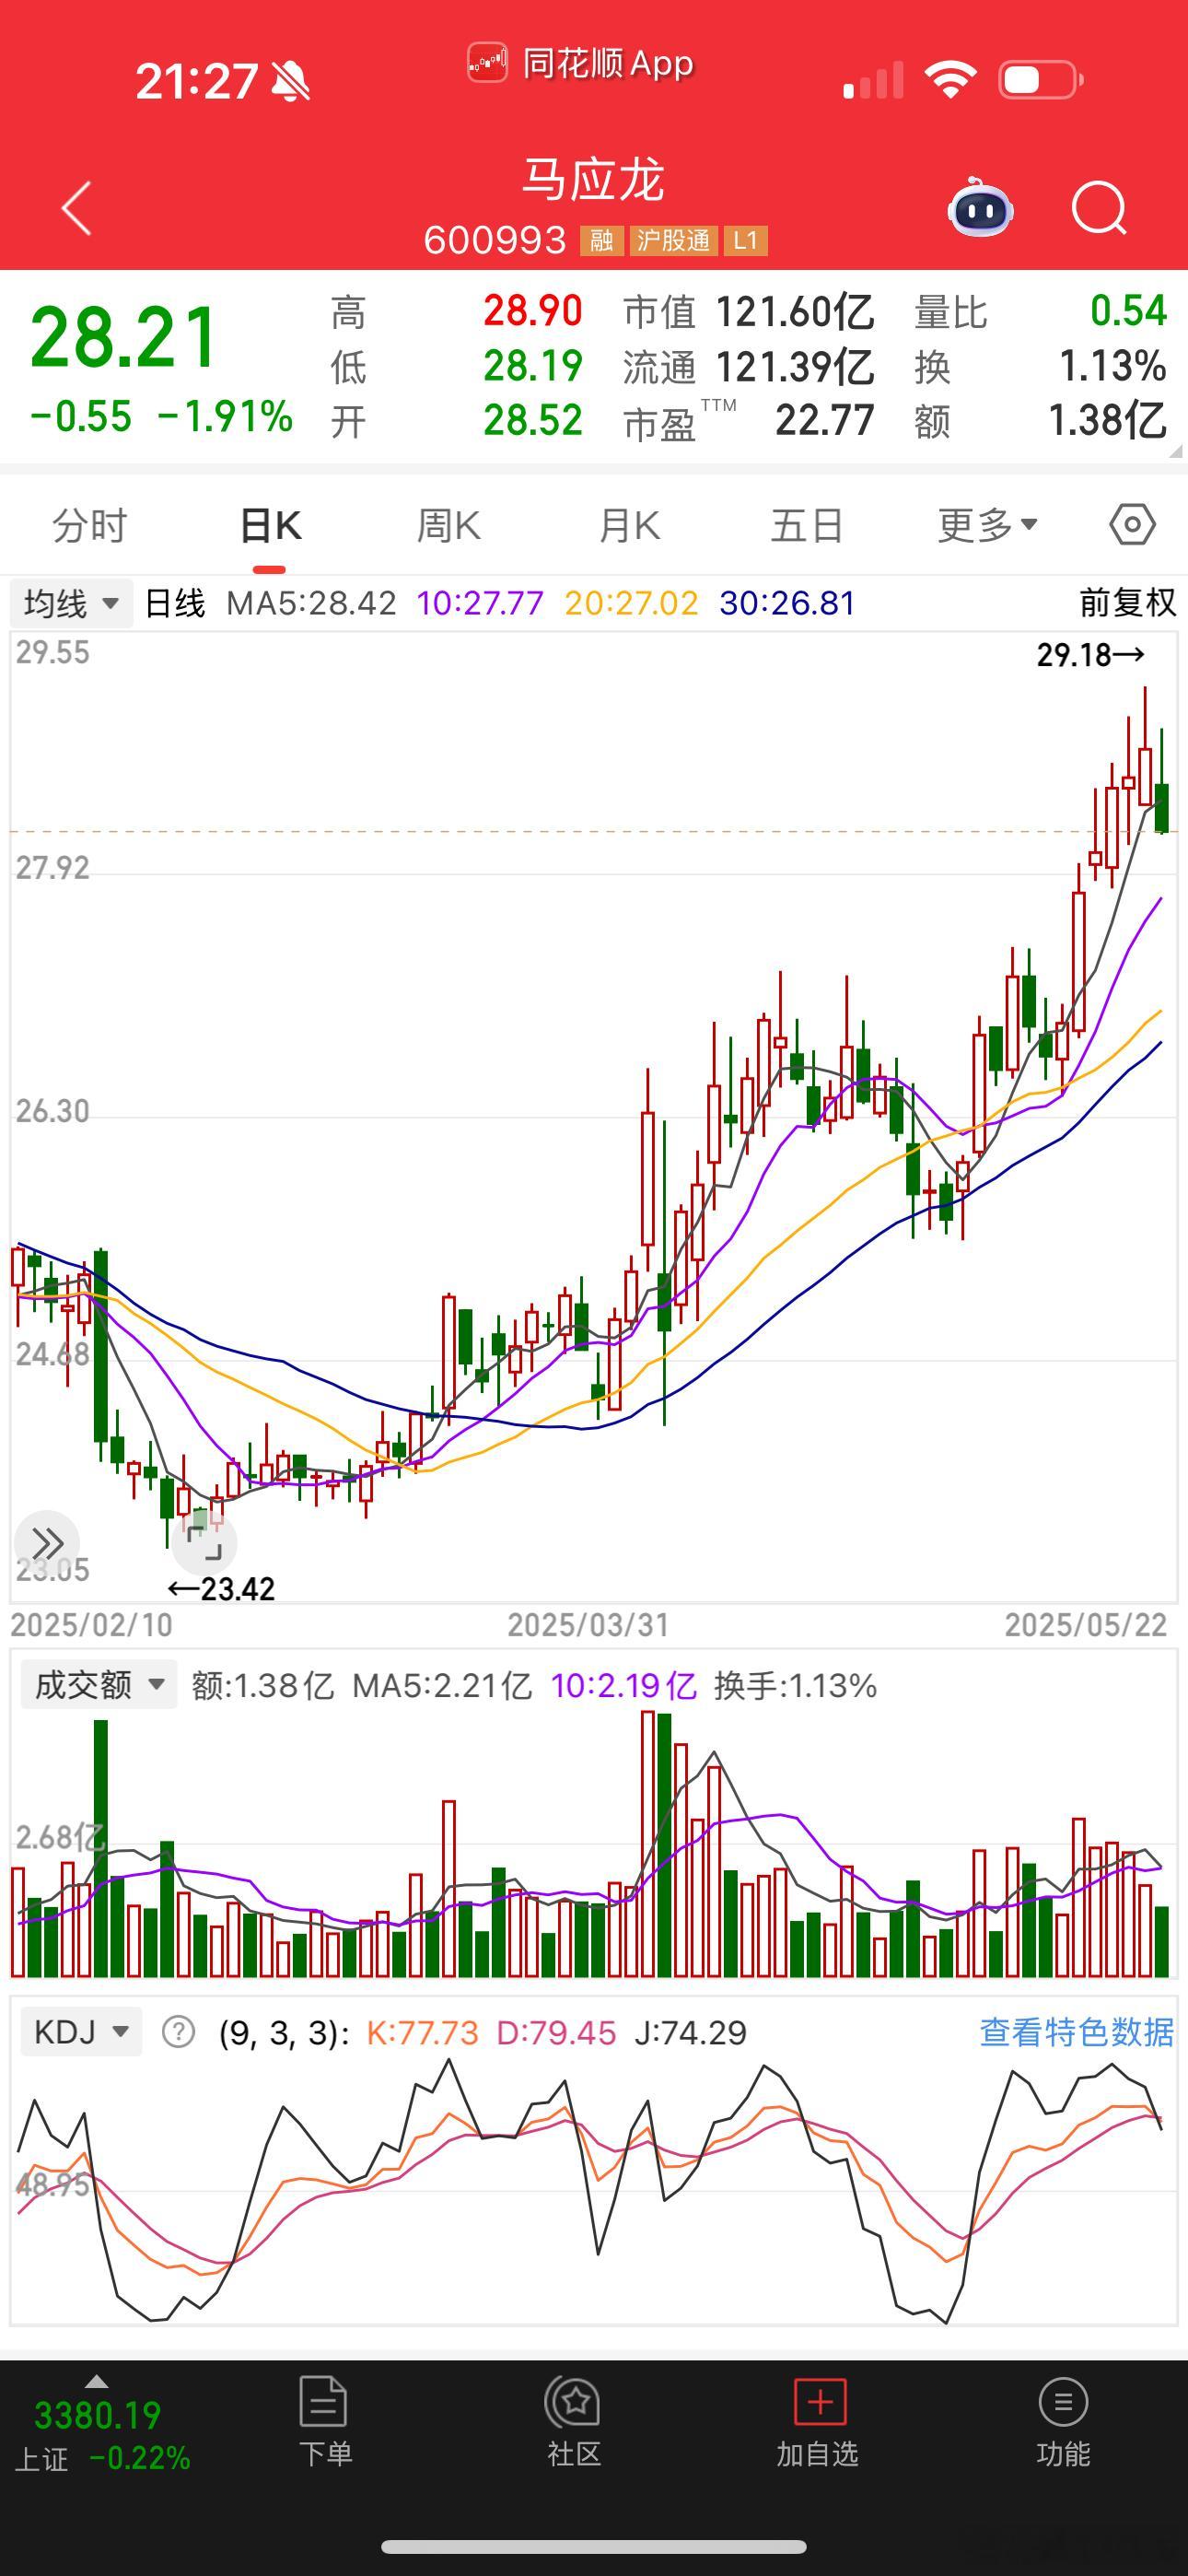Tap stock code 600993

(495, 240)
